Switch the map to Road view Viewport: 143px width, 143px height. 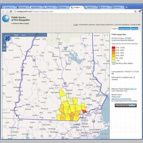[x=16, y=35]
